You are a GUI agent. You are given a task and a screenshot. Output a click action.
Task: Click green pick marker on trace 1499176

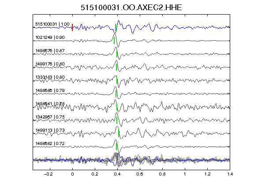click(x=116, y=67)
